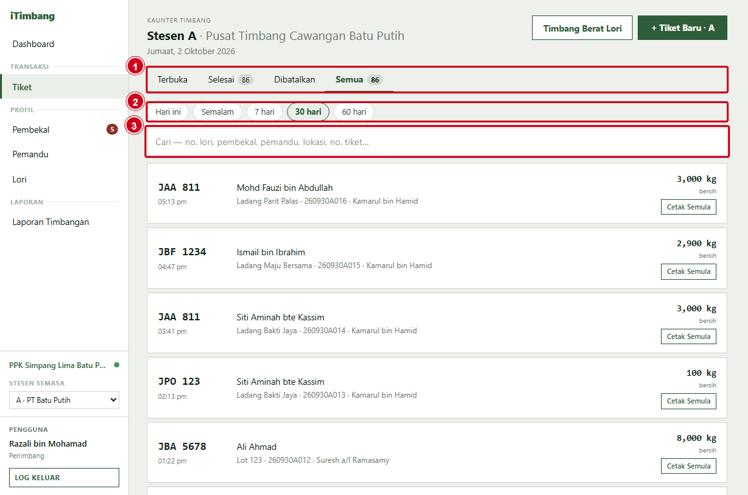The height and width of the screenshot is (495, 748).
Task: Choose the 30 hari range filter
Action: [308, 112]
